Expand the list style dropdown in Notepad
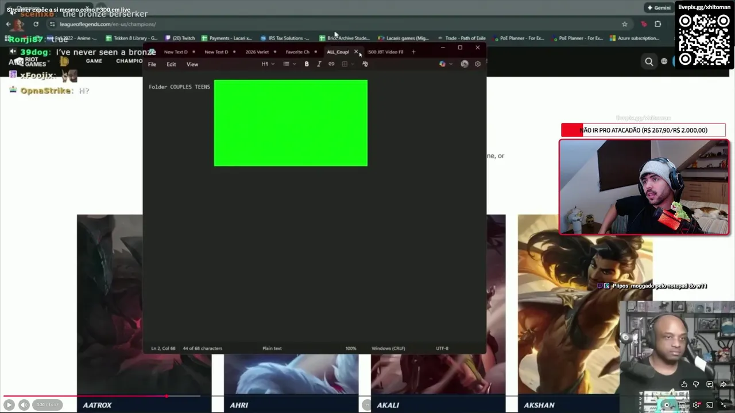This screenshot has height=413, width=735. click(x=289, y=64)
